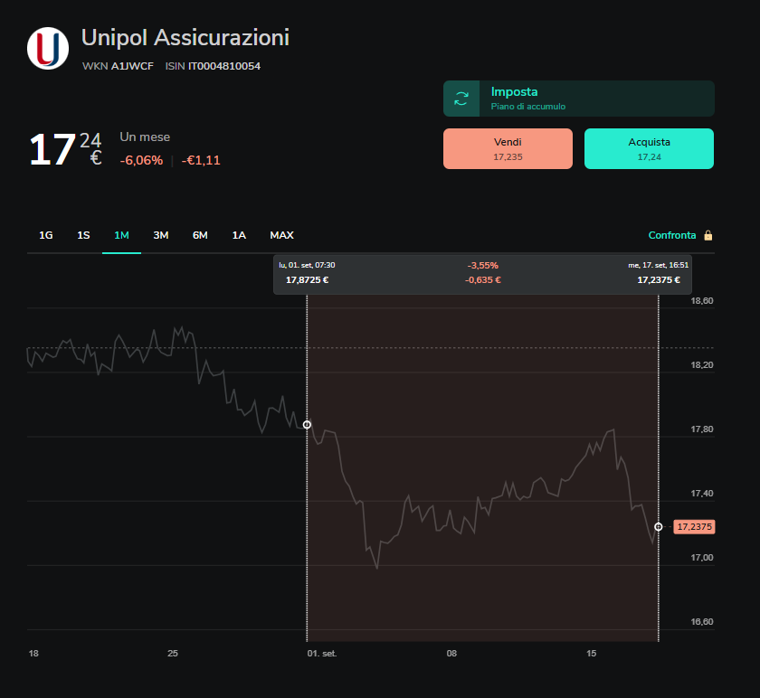Click the 16,60 y-axis label

click(x=702, y=621)
